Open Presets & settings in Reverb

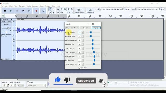(72, 28)
